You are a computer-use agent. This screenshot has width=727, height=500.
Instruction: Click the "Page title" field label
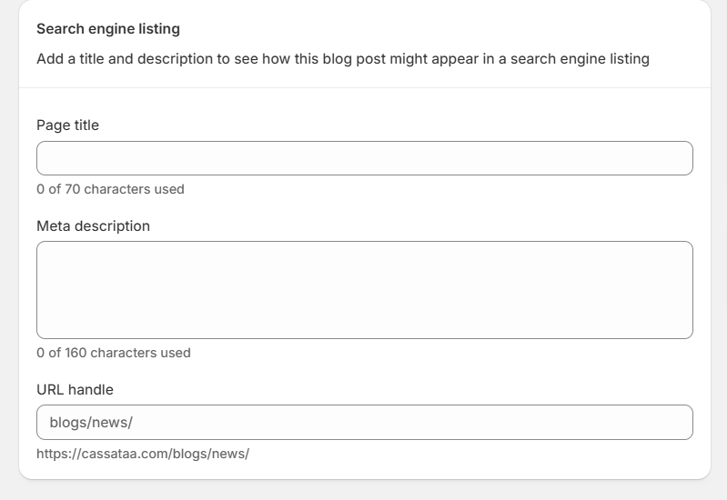coord(67,125)
